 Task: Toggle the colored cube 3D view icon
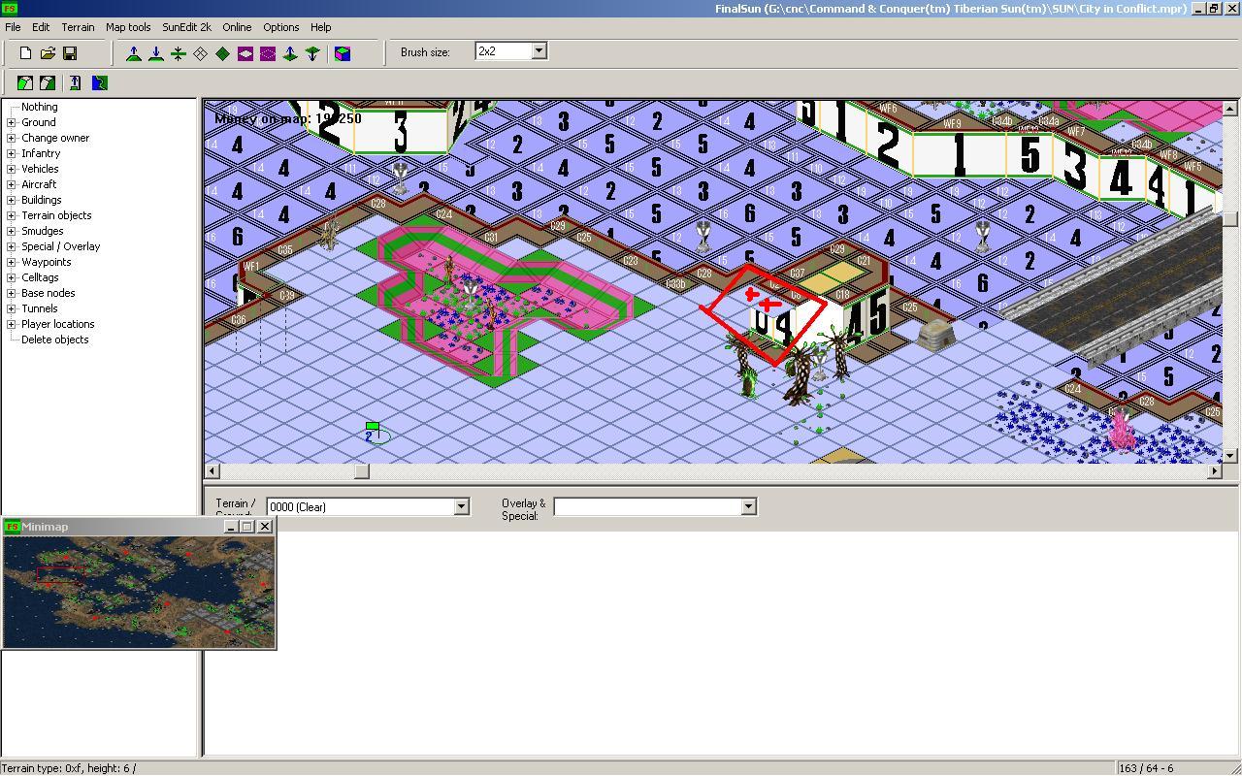pyautogui.click(x=343, y=53)
